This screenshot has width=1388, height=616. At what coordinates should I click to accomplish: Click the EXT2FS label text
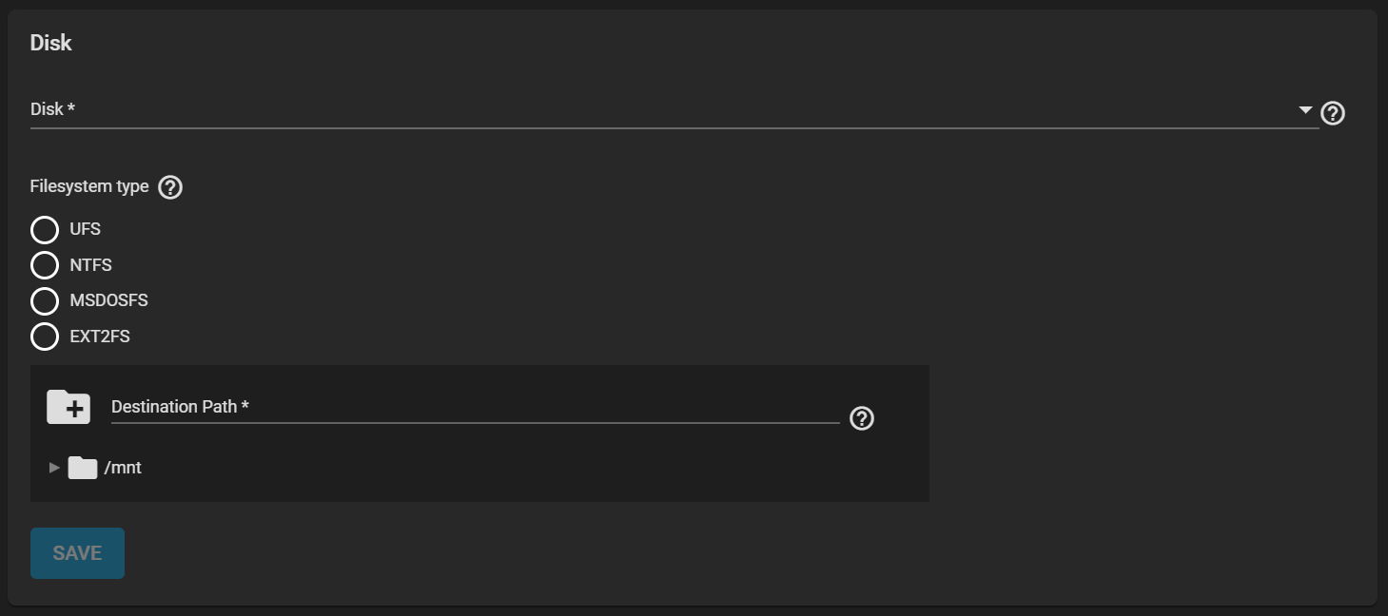click(x=100, y=337)
